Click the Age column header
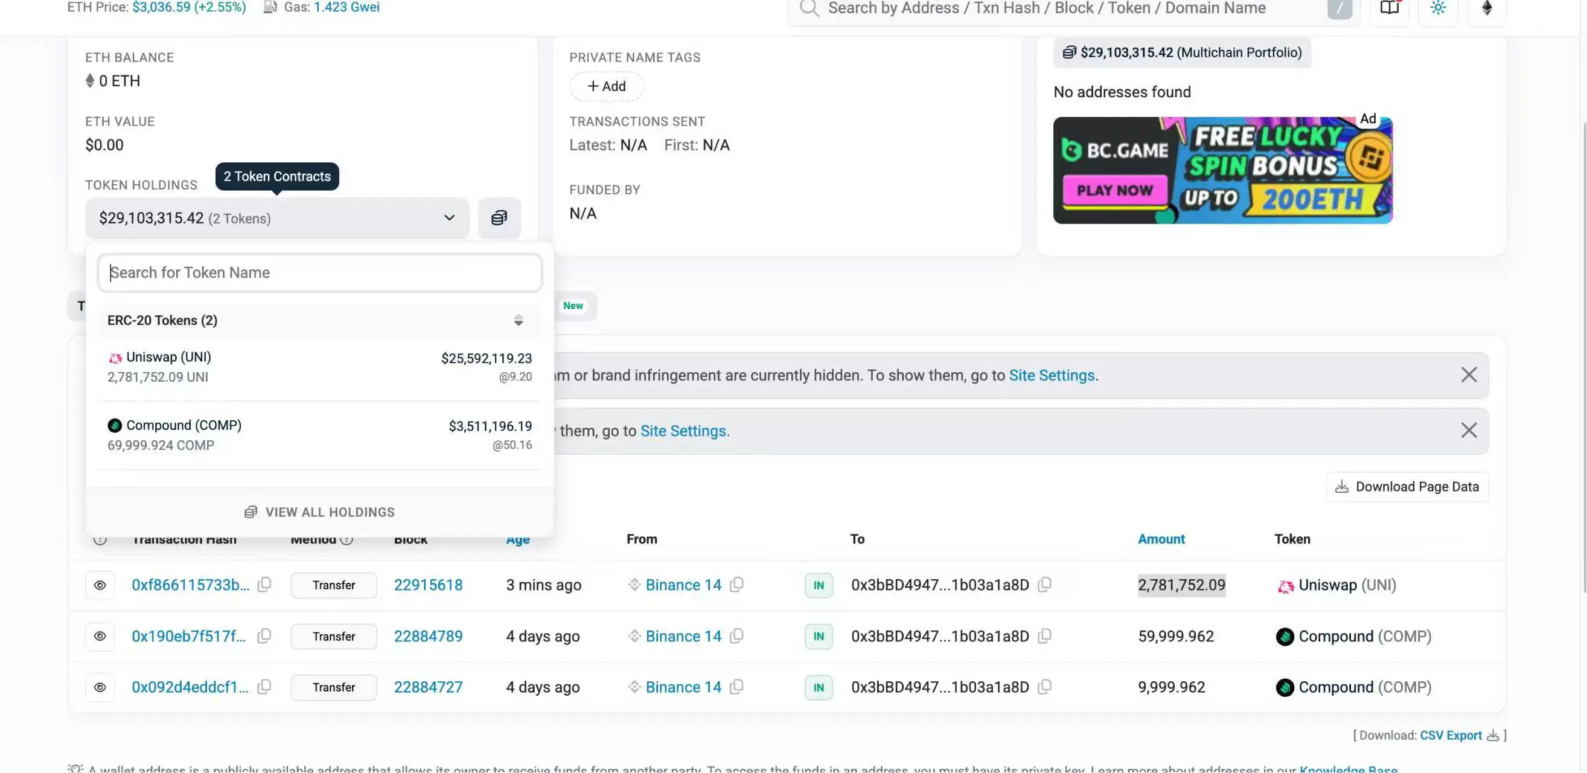 [517, 539]
